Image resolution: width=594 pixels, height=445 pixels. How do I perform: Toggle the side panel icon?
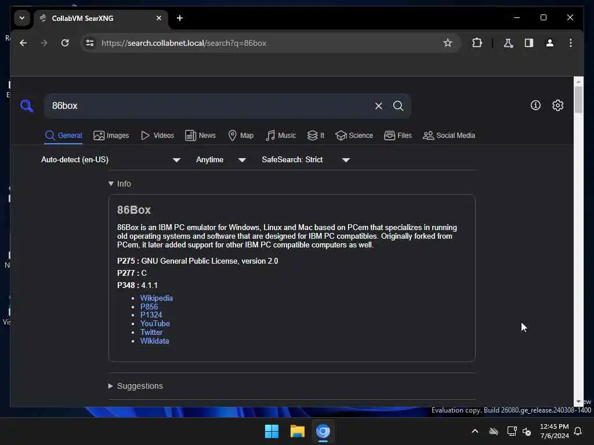[x=529, y=43]
